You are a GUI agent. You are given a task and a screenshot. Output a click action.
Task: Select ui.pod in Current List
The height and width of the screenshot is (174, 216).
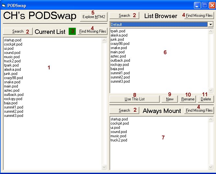9,48
